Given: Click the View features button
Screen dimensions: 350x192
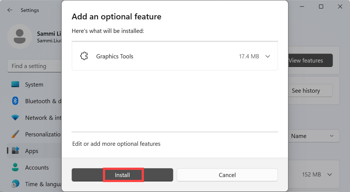Looking at the screenshot, I should pyautogui.click(x=310, y=61).
